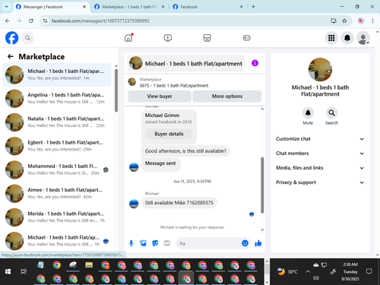
Task: Click the More options button
Action: tap(227, 97)
